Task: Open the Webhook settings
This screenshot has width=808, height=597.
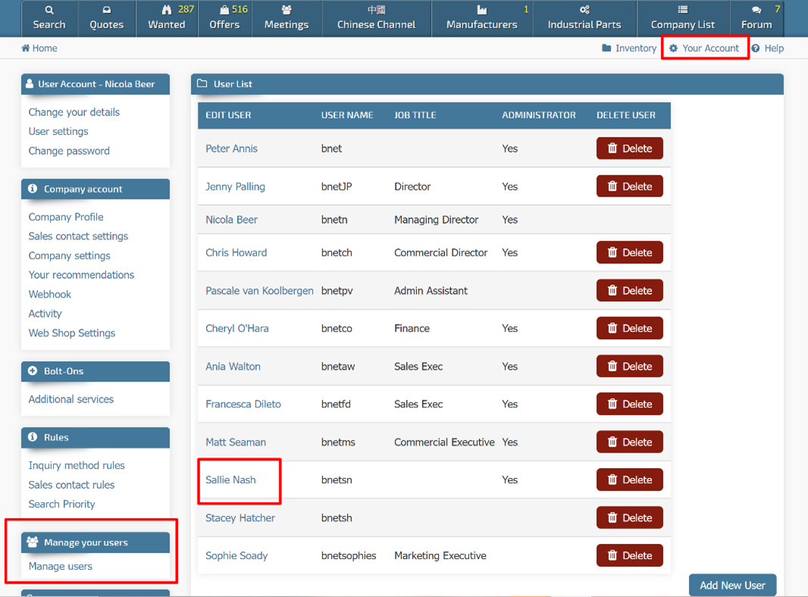Action: [49, 294]
